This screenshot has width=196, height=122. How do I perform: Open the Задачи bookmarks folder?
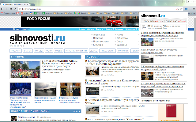coord(58,13)
